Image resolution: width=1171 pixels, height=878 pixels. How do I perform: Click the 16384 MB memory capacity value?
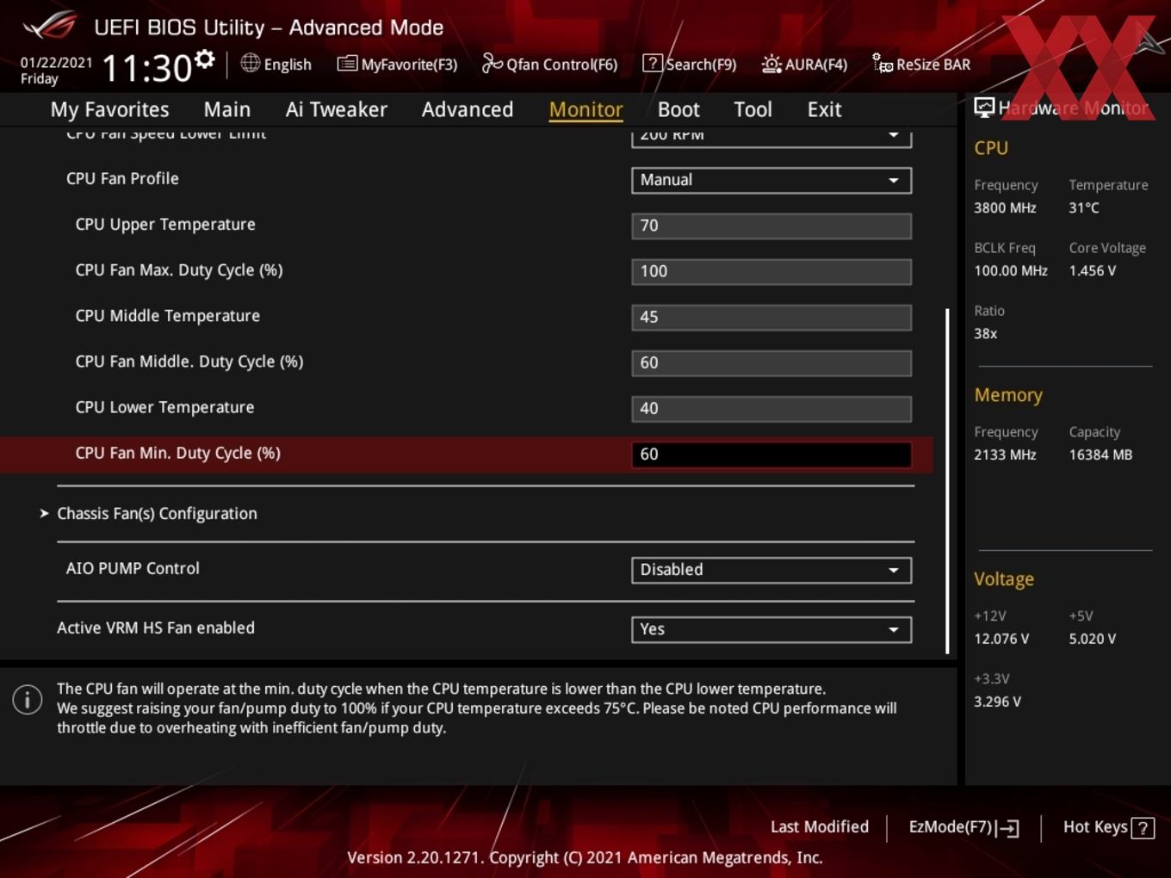click(1100, 454)
